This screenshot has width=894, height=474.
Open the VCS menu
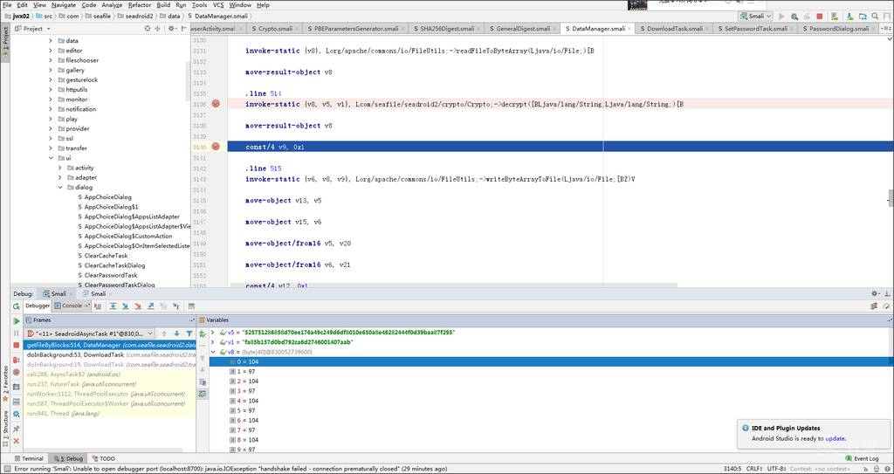click(218, 4)
